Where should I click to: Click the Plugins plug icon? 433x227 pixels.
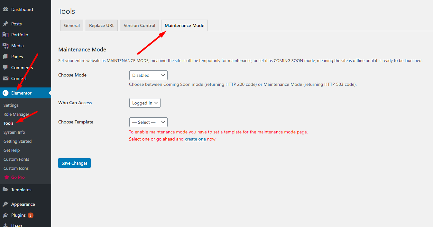pos(5,215)
